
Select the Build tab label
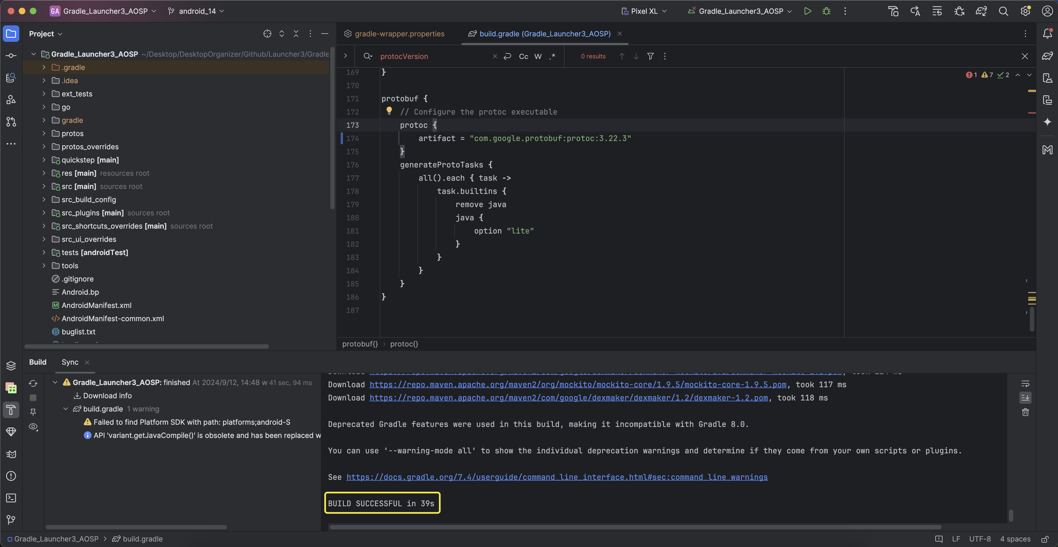38,362
